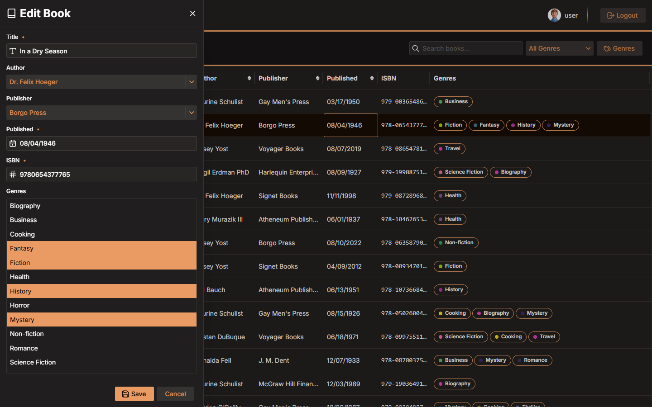Image resolution: width=652 pixels, height=407 pixels.
Task: Sort by the Publisher column arrows
Action: pos(317,78)
